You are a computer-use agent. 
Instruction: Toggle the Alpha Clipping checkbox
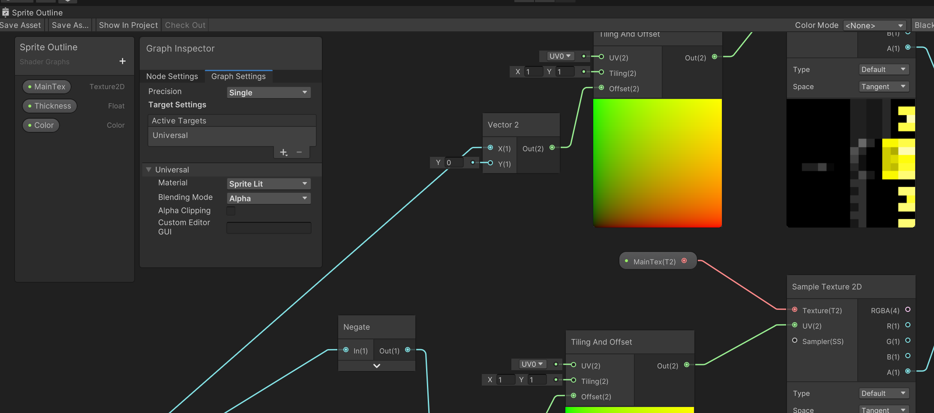[x=231, y=211]
